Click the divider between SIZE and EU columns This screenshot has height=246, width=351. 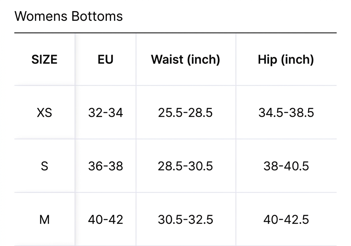(x=75, y=140)
